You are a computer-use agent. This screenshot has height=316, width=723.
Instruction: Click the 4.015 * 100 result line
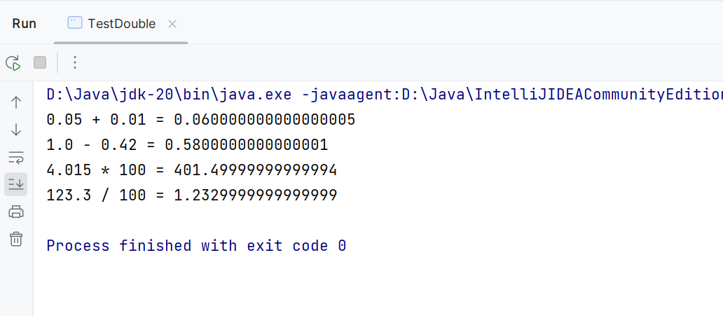tap(191, 170)
